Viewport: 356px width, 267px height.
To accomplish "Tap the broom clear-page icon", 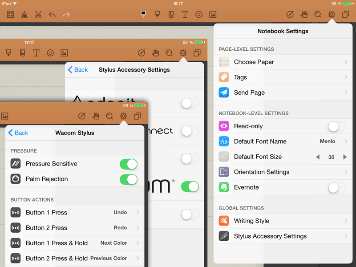I will click(x=24, y=14).
